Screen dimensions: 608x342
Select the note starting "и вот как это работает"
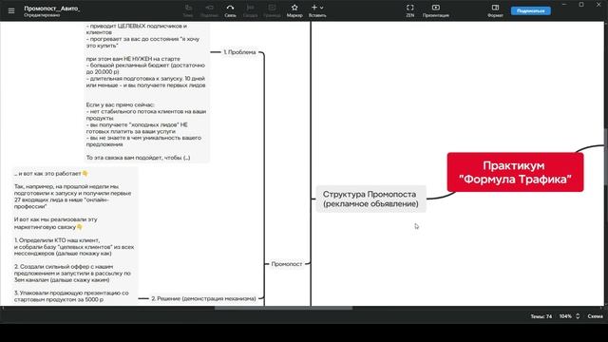(x=74, y=237)
